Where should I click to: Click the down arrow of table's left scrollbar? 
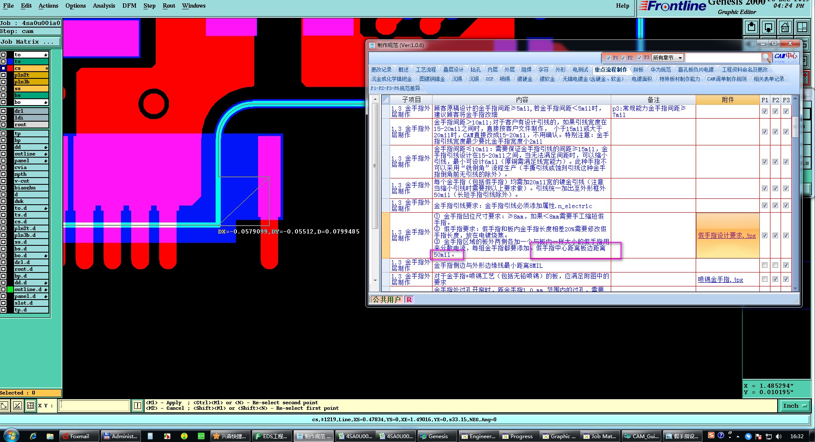click(375, 281)
